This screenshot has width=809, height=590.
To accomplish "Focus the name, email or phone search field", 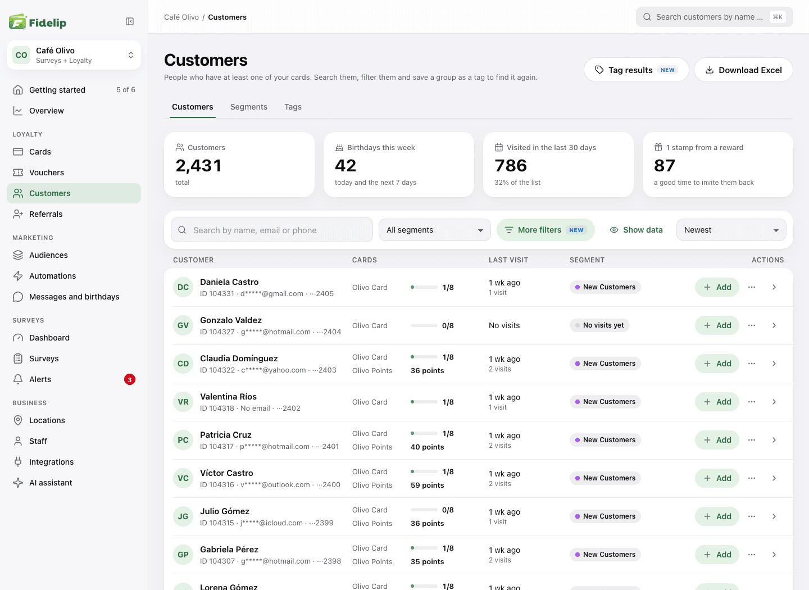I will coord(272,230).
